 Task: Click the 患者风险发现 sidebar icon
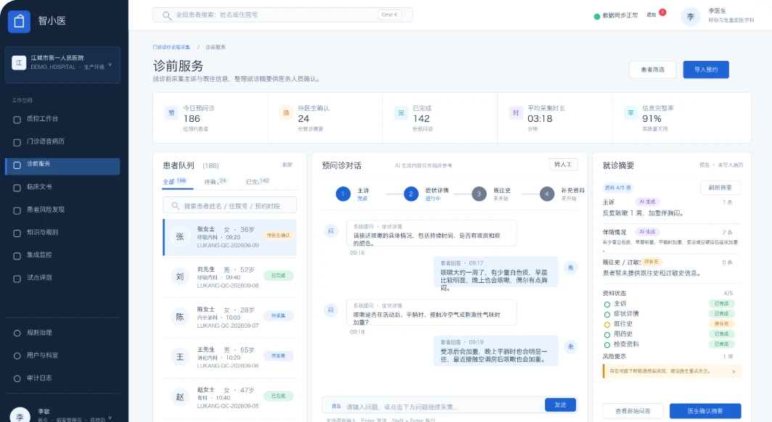[x=17, y=210]
